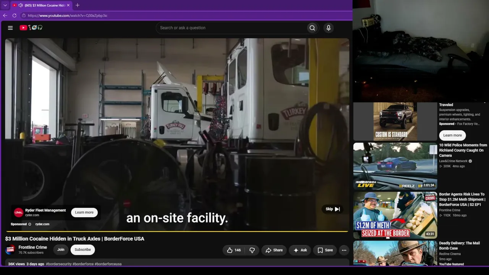Open the Frontline Crime channel avatar

tap(10, 250)
